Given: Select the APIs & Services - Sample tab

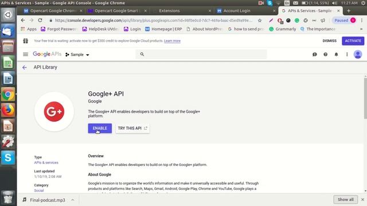Looking at the screenshot, I should point(310,11).
